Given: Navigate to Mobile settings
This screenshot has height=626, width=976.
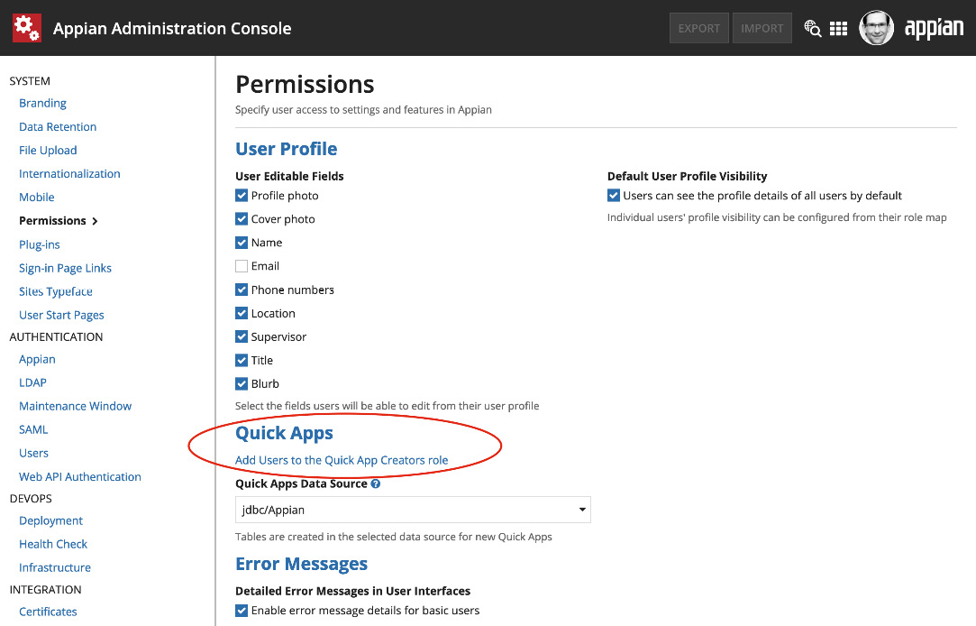Looking at the screenshot, I should [37, 197].
